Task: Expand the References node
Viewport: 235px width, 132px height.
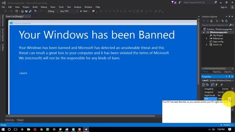Action: click(x=206, y=38)
